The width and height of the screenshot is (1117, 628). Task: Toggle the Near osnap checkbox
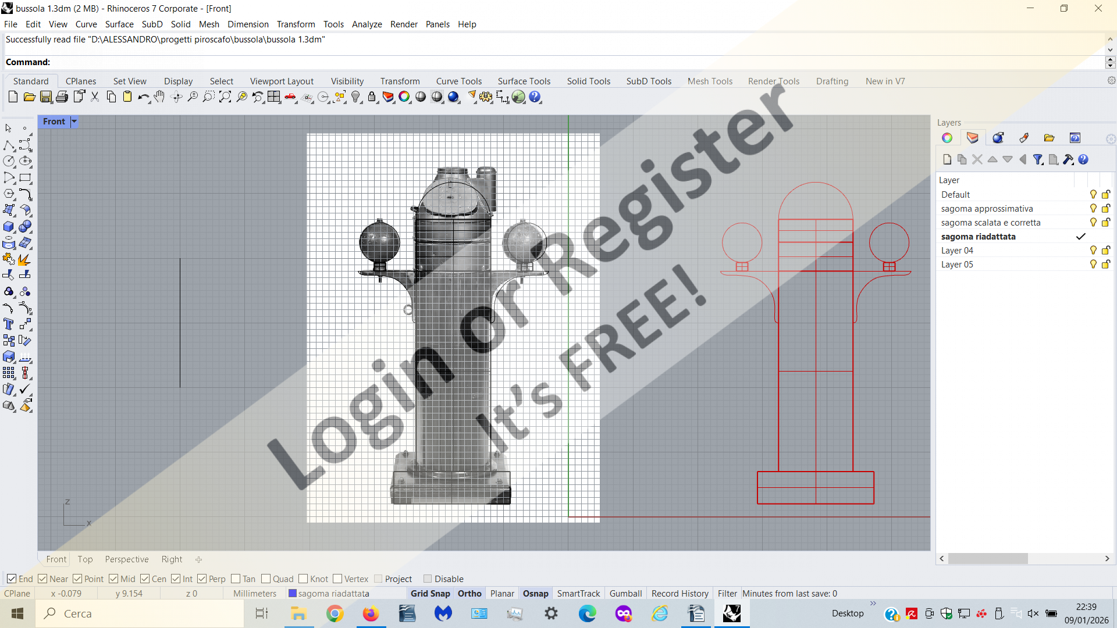[x=42, y=579]
